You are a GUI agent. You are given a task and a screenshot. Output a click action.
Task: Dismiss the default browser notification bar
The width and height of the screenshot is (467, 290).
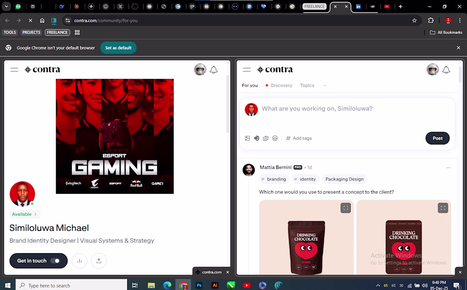coord(459,48)
